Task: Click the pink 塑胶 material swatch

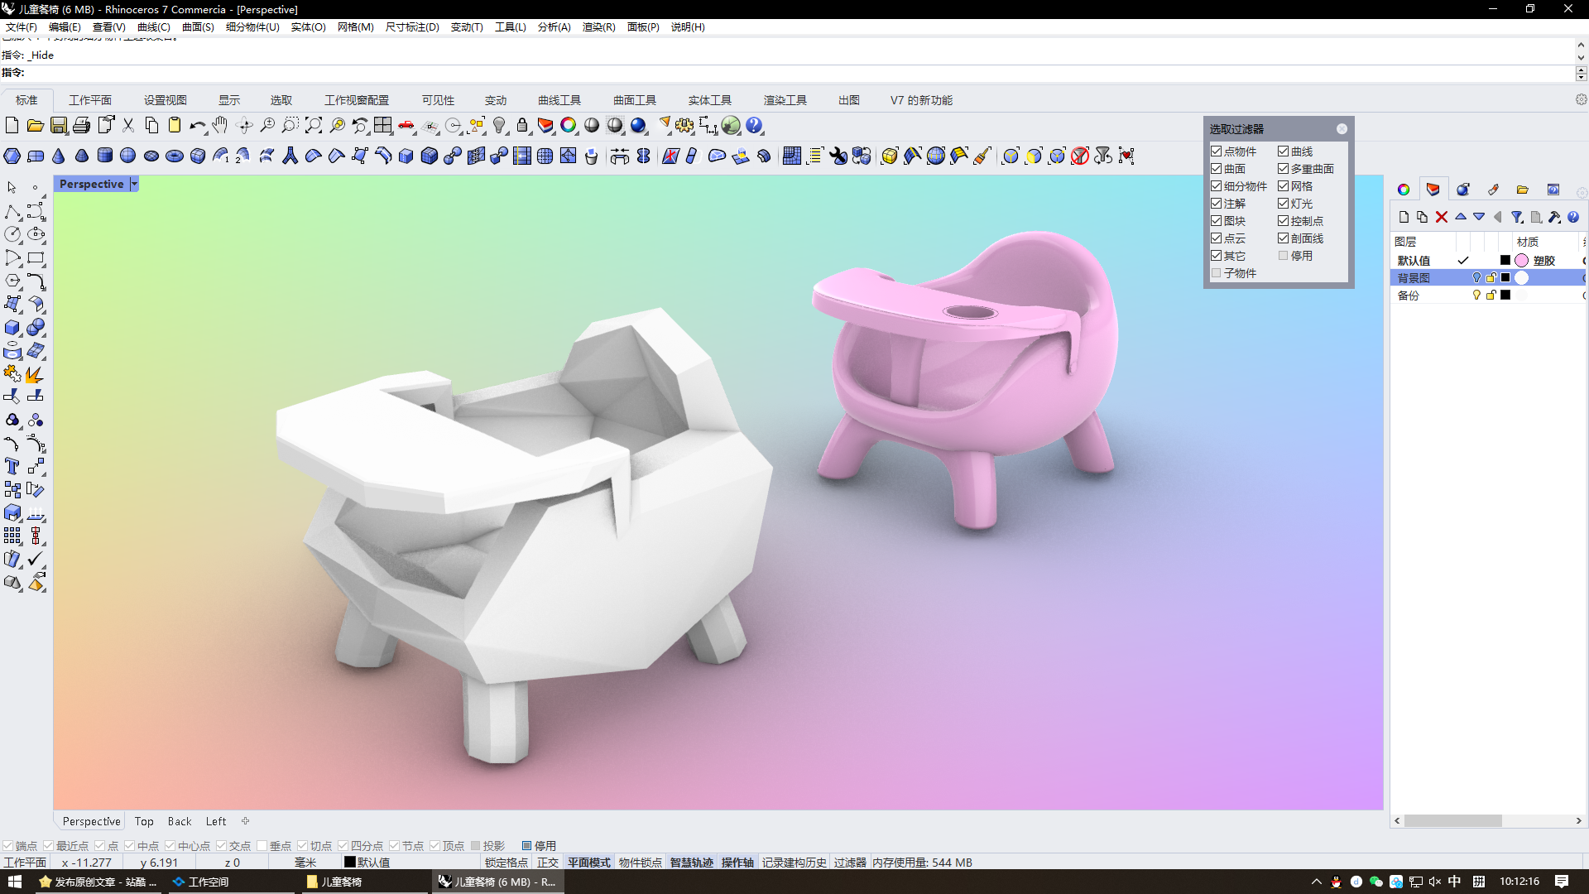Action: [1521, 261]
